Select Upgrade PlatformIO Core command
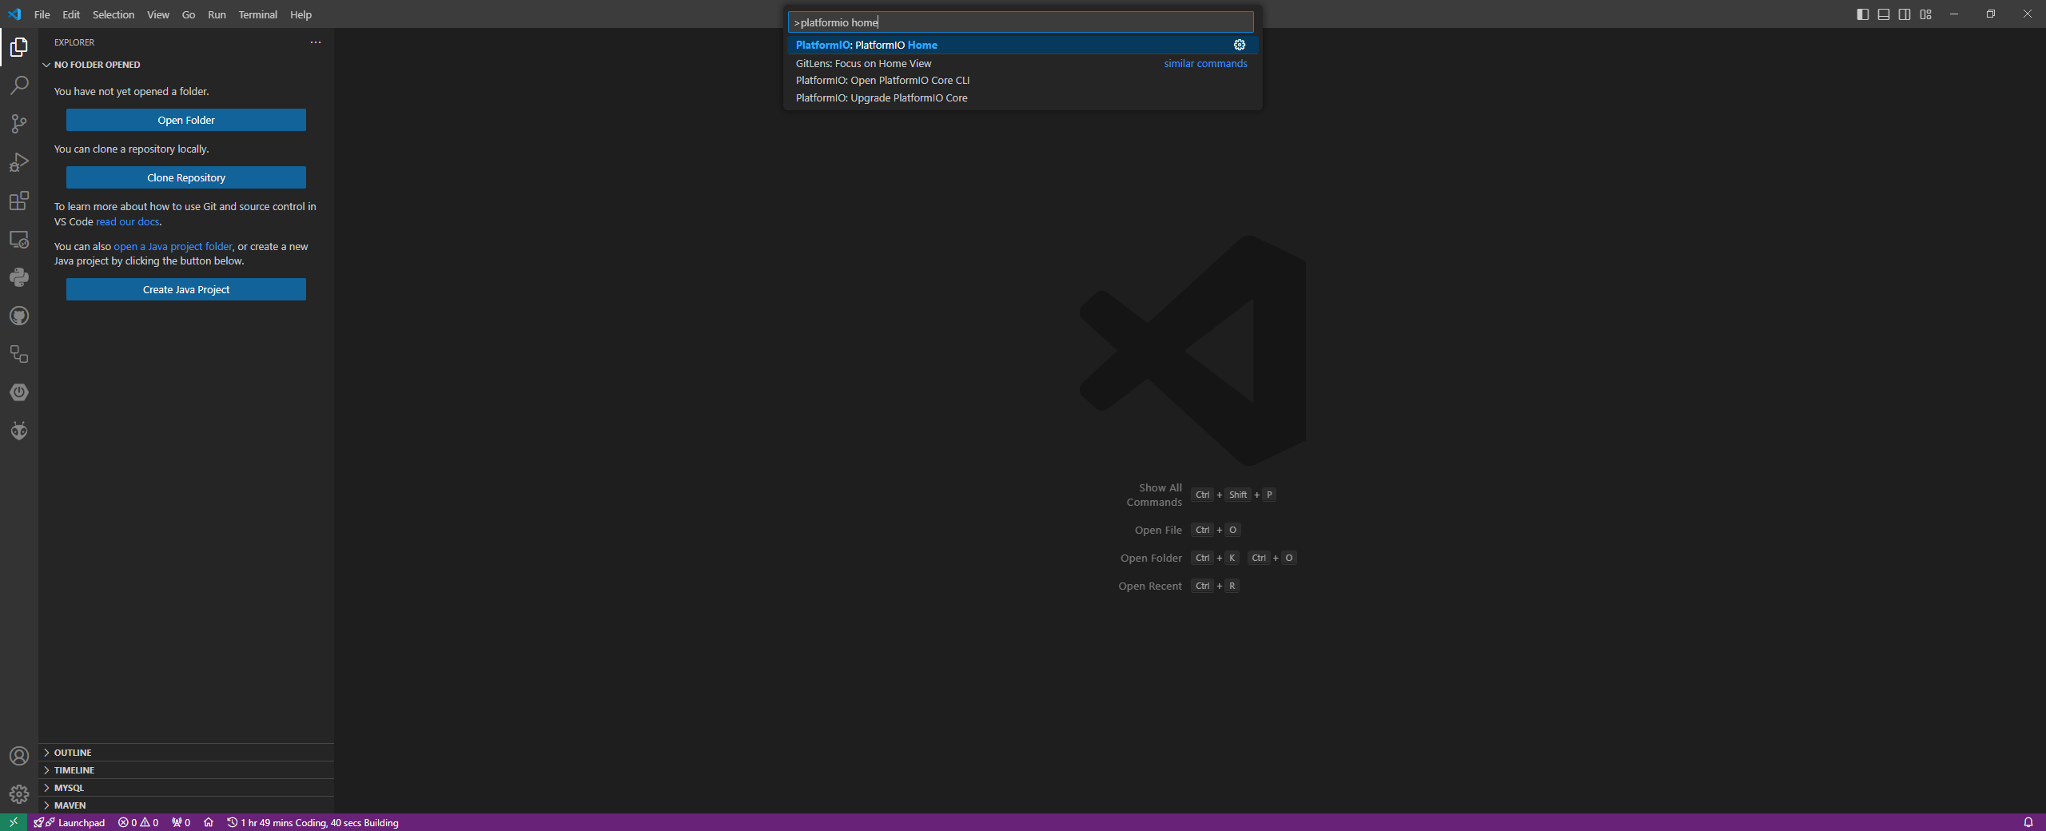The image size is (2046, 831). click(1022, 98)
